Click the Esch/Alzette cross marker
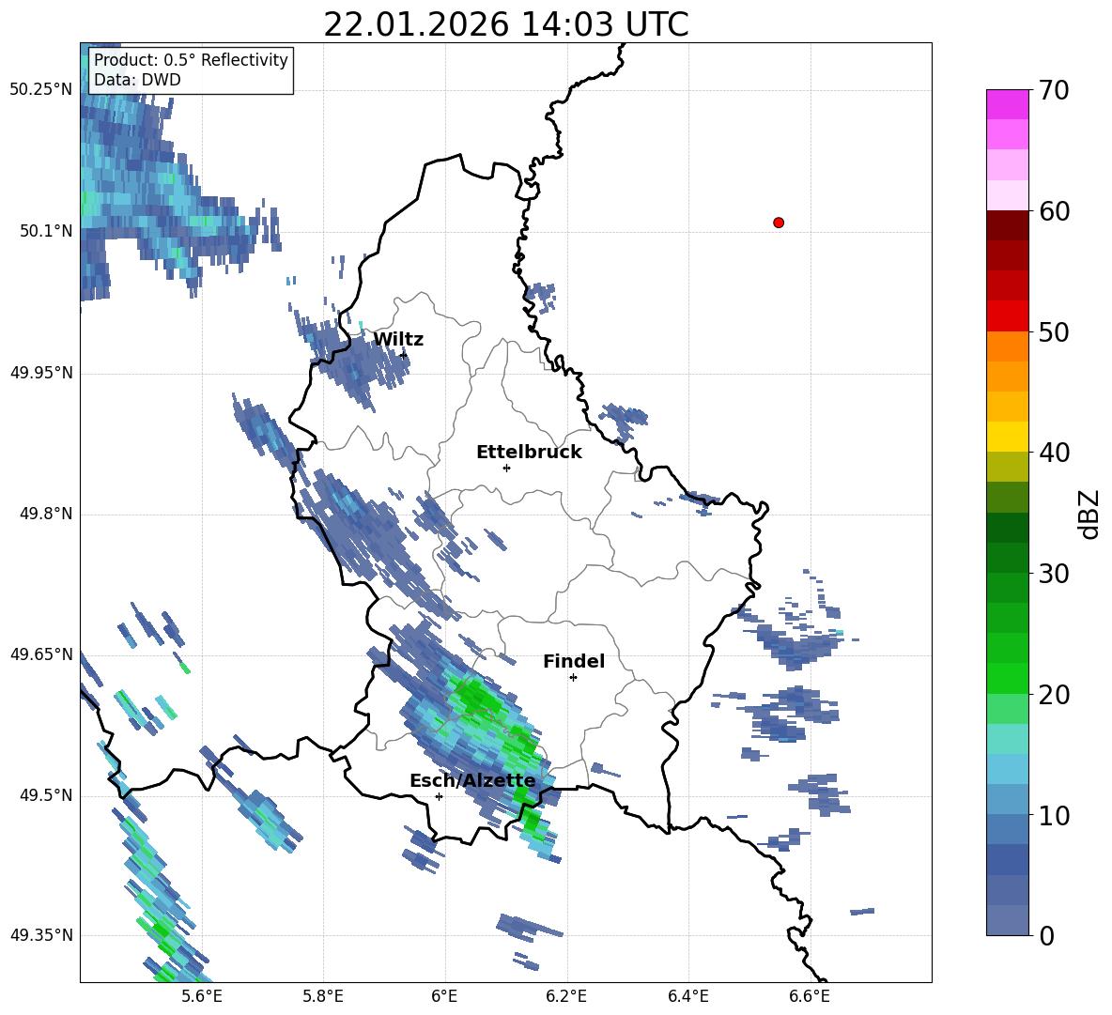Image resolution: width=1112 pixels, height=1015 pixels. click(439, 796)
